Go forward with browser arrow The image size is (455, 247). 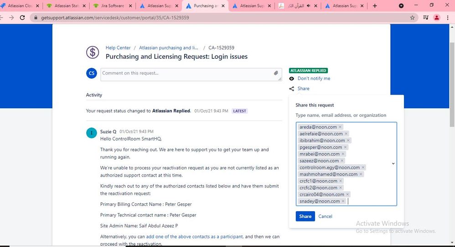click(x=11, y=18)
